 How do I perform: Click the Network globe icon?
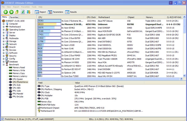coord(7,44)
